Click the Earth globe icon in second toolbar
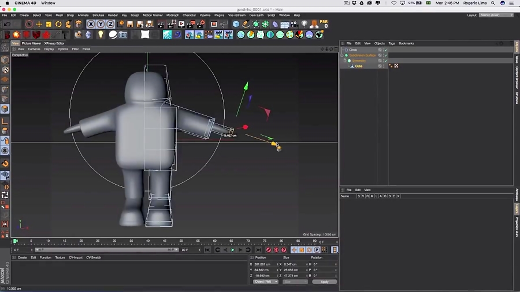This screenshot has width=520, height=292. [x=319, y=35]
